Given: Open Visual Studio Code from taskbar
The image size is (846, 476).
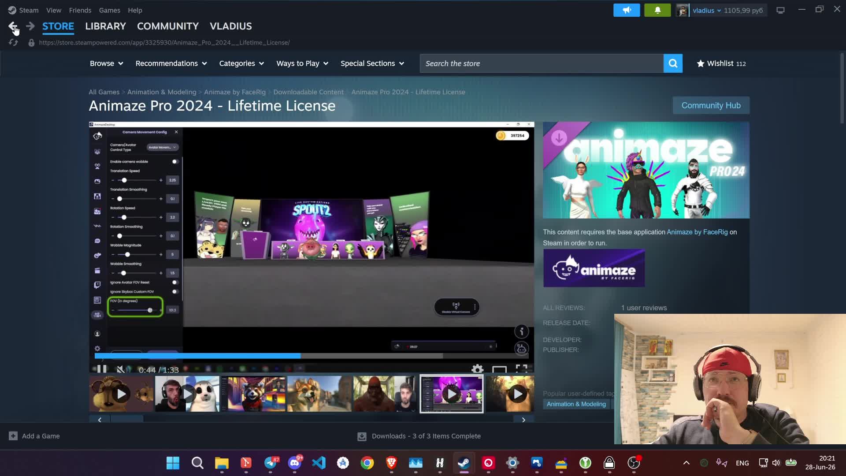Looking at the screenshot, I should click(x=319, y=463).
